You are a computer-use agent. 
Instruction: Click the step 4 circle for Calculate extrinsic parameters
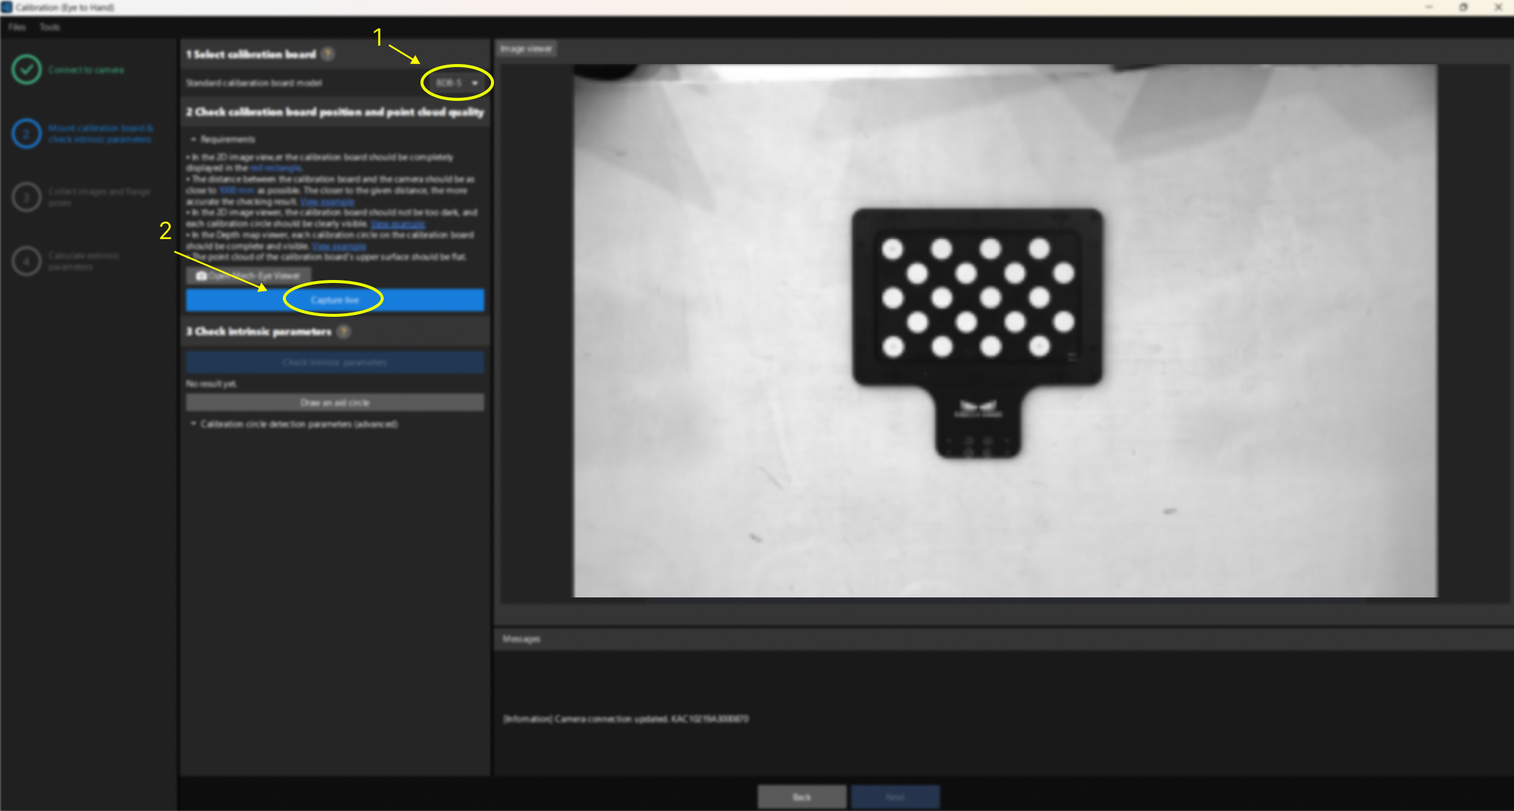pyautogui.click(x=26, y=261)
